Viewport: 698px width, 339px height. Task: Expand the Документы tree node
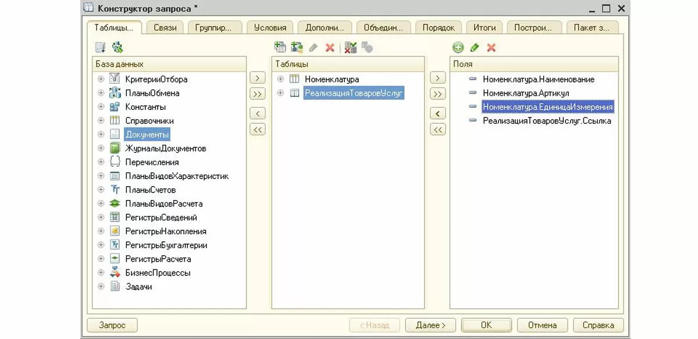101,134
